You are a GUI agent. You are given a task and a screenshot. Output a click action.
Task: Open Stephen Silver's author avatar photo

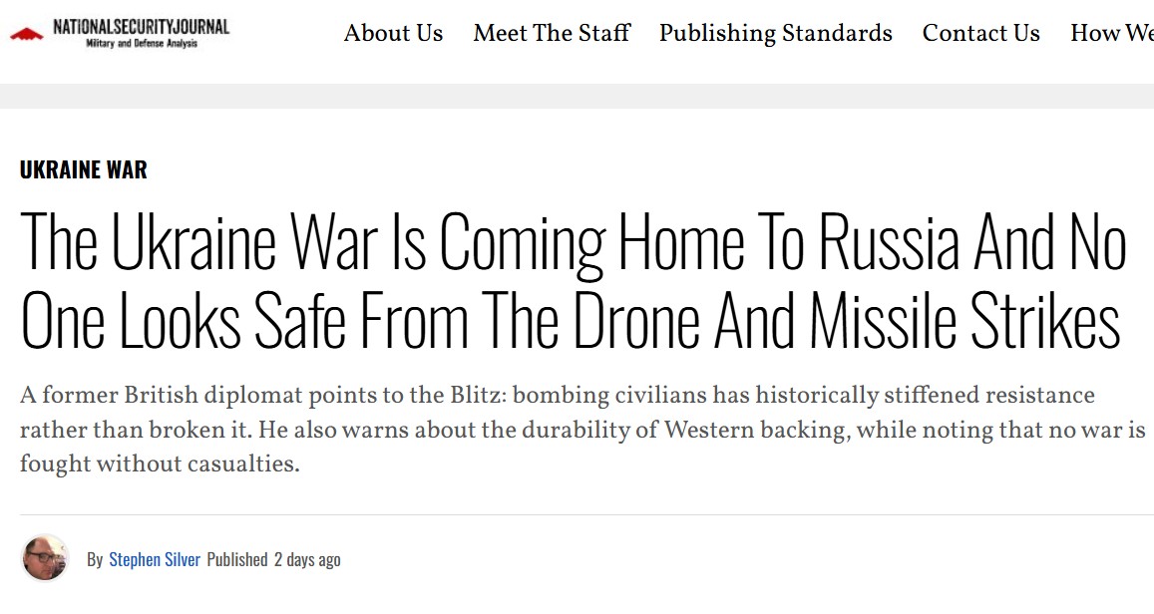pyautogui.click(x=45, y=558)
